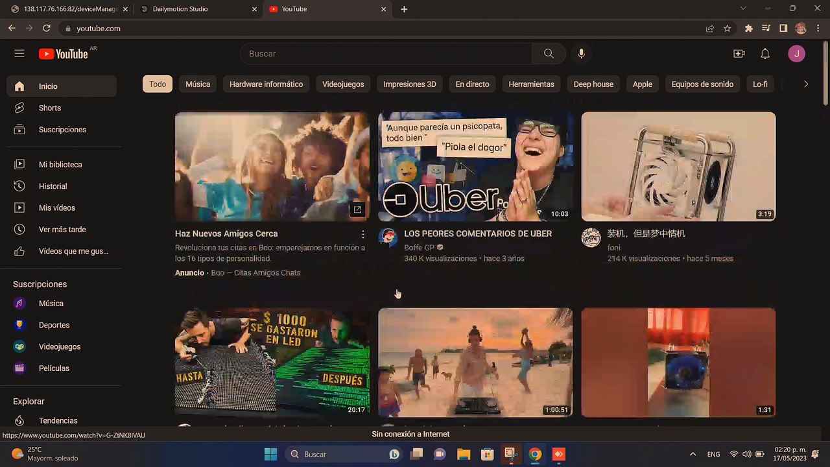Go to Inicio in the sidebar
Image resolution: width=830 pixels, height=467 pixels.
(62, 86)
